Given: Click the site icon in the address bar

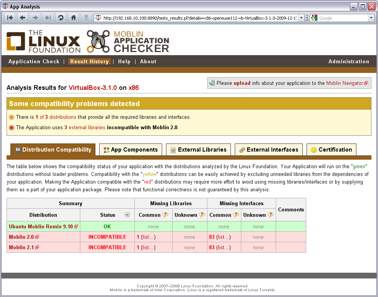Looking at the screenshot, I should 98,18.
